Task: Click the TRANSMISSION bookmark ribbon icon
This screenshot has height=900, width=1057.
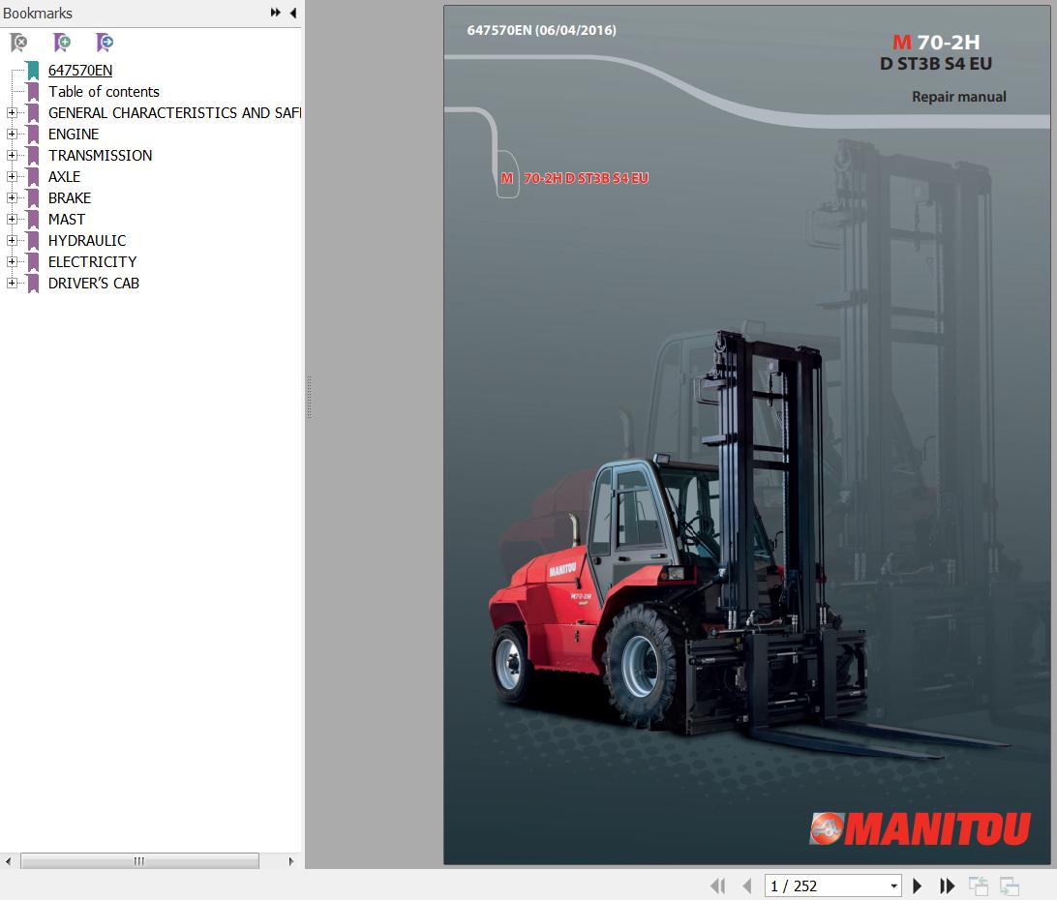Action: coord(33,156)
